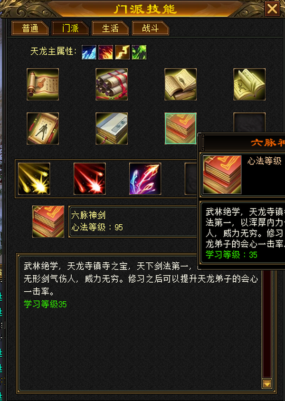Select the yellow flipping-pages book icon
This screenshot has width=285, height=401.
pos(249,85)
